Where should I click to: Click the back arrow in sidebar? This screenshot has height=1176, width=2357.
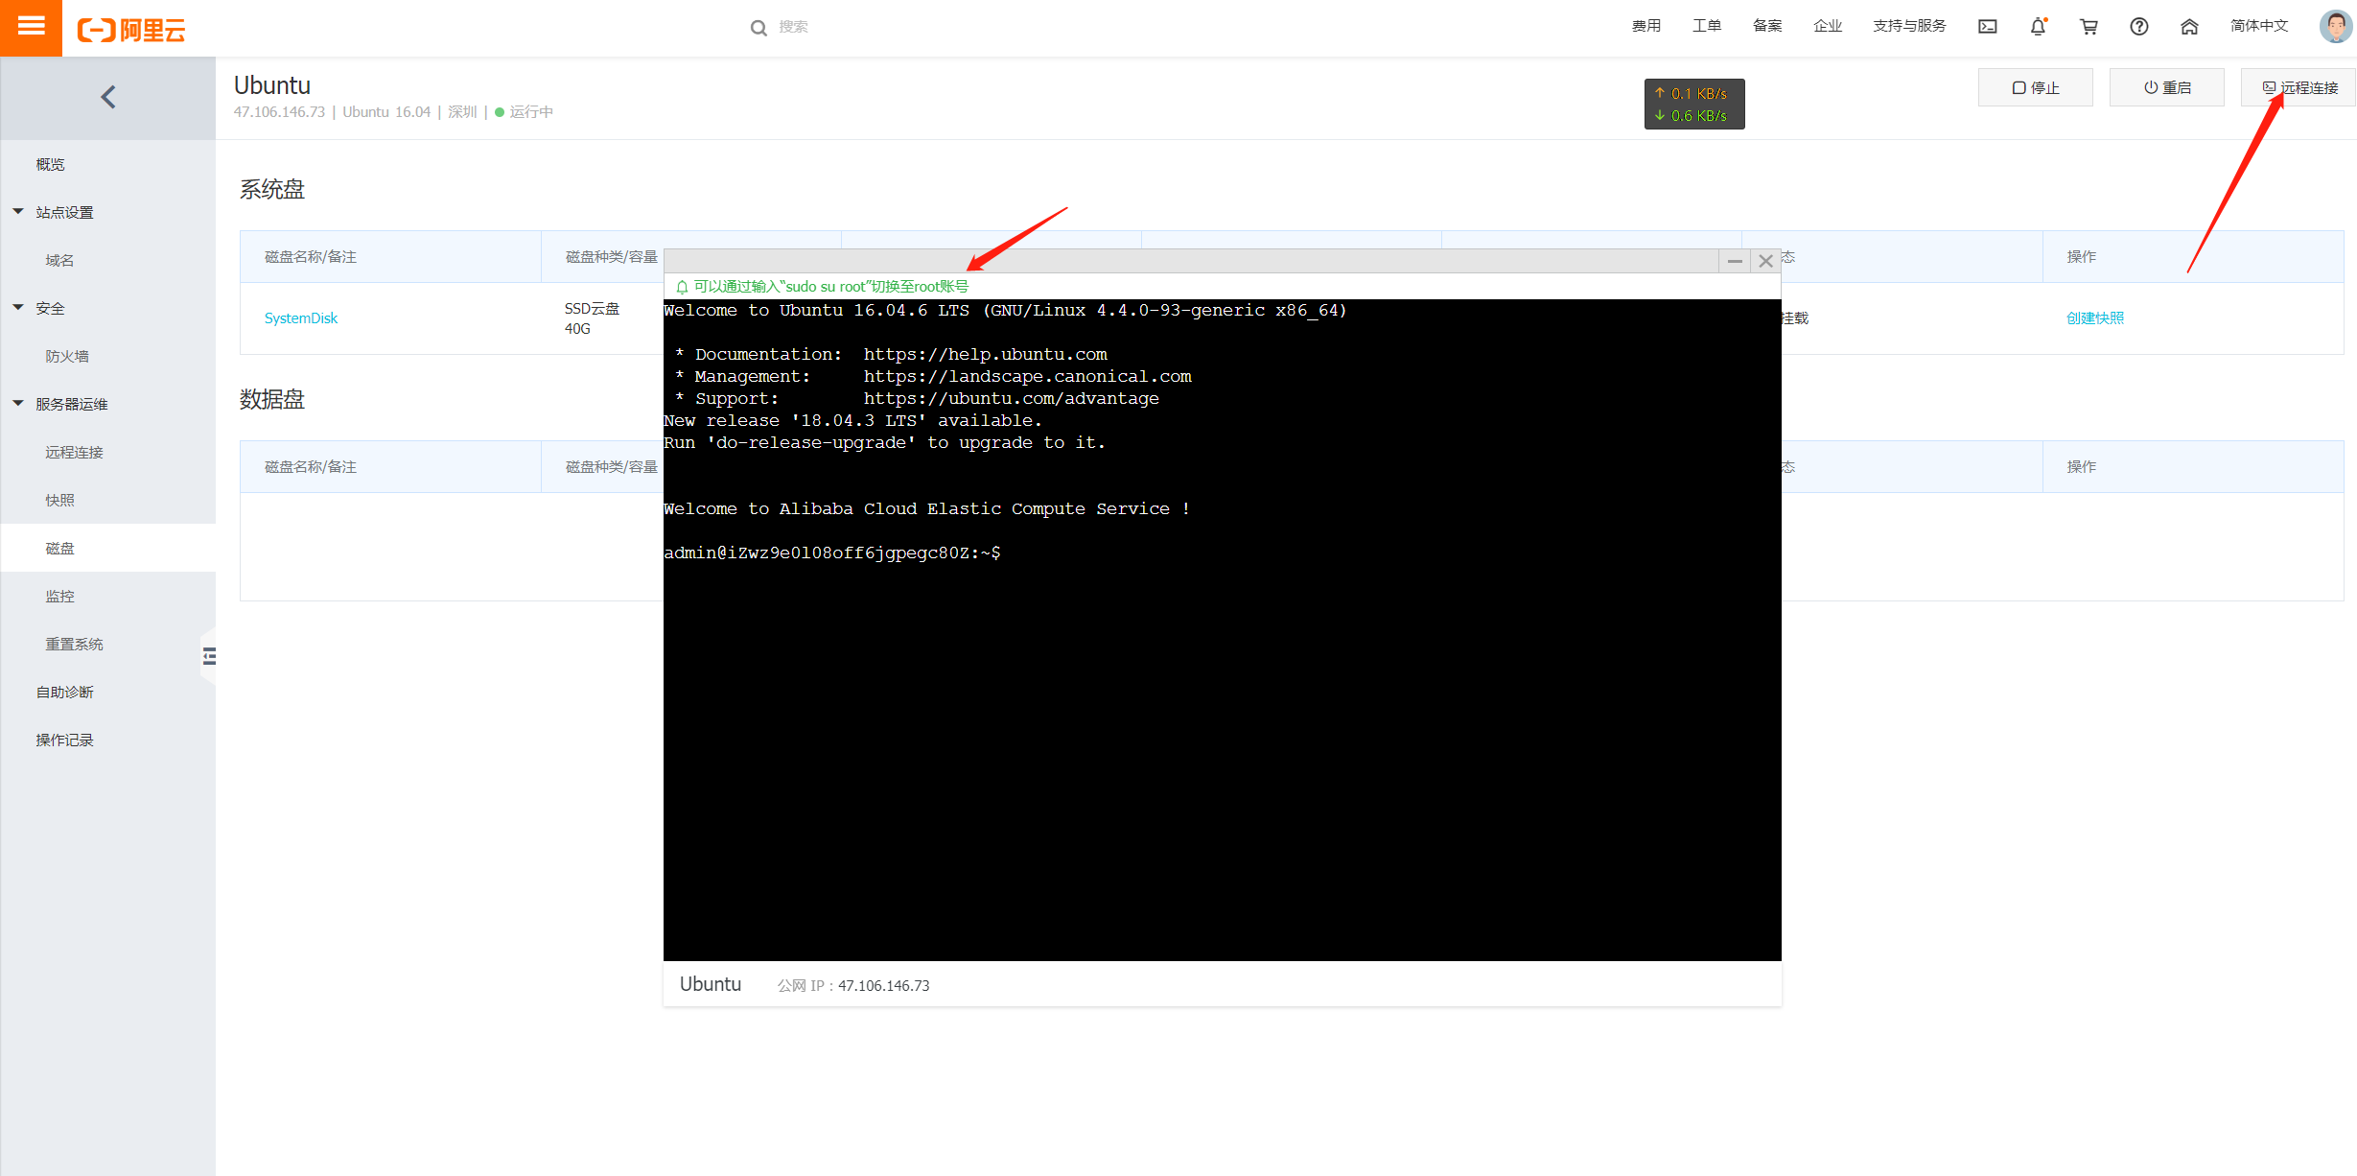click(108, 97)
